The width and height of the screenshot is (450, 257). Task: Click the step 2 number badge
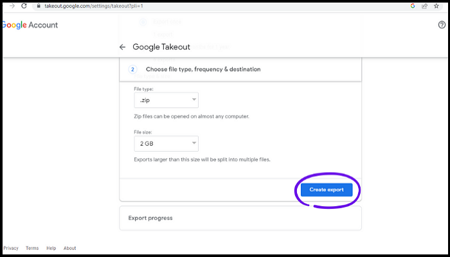(133, 69)
